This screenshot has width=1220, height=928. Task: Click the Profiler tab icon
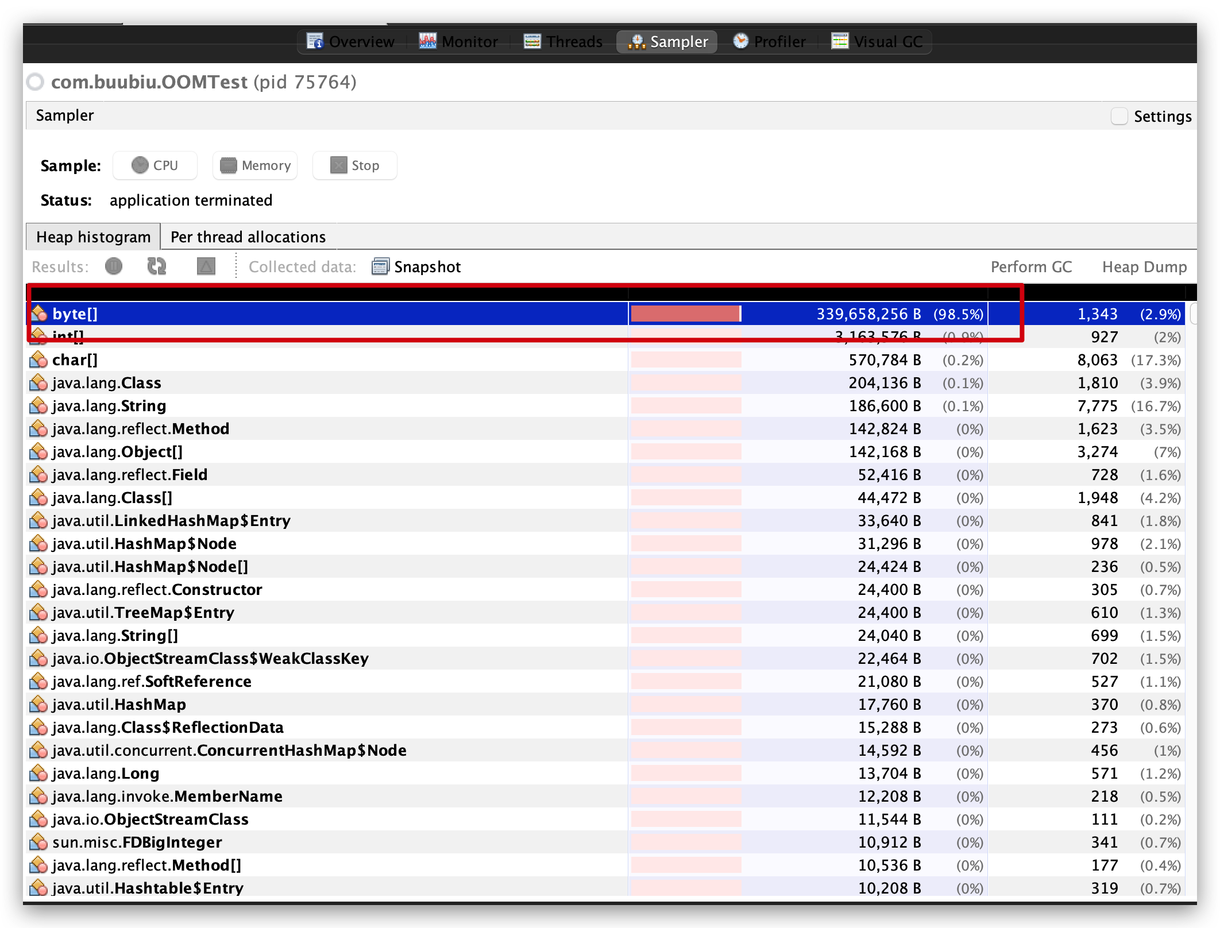point(740,41)
